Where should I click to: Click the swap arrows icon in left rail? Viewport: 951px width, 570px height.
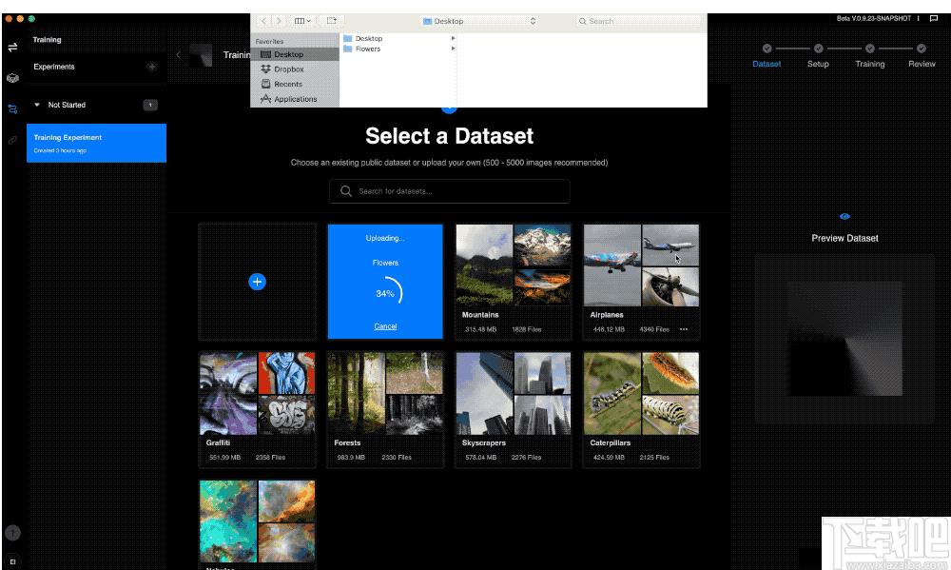click(12, 48)
